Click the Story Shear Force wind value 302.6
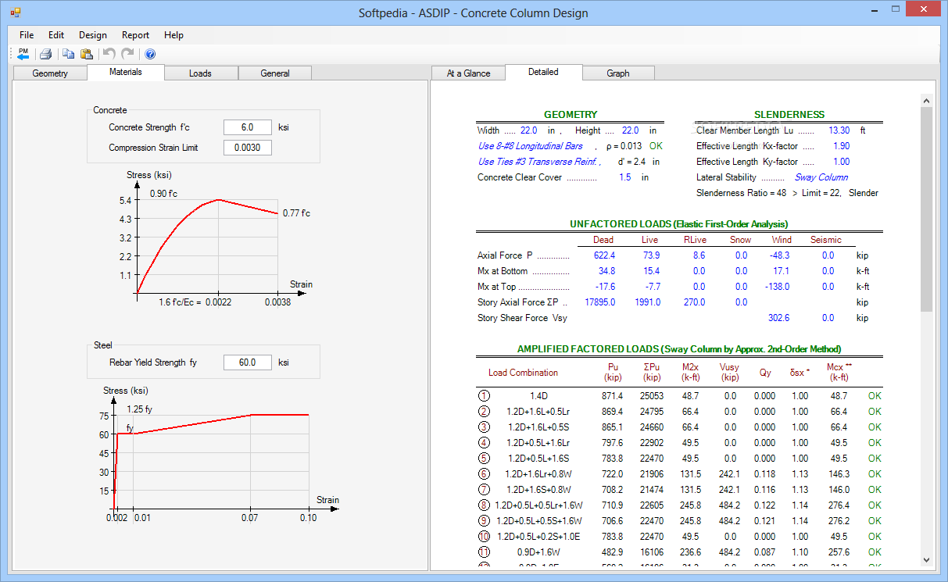Screen dimensions: 948x582 point(779,318)
